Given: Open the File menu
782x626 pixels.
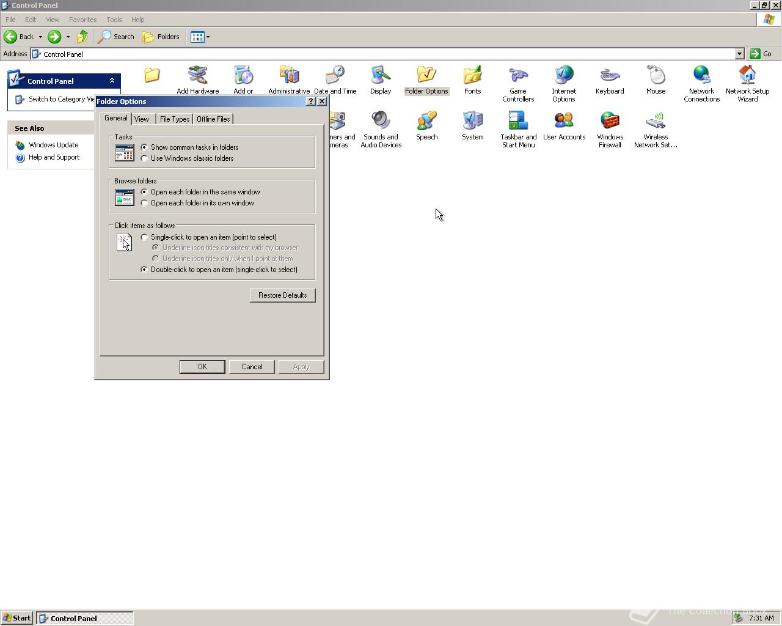Looking at the screenshot, I should click(x=10, y=20).
